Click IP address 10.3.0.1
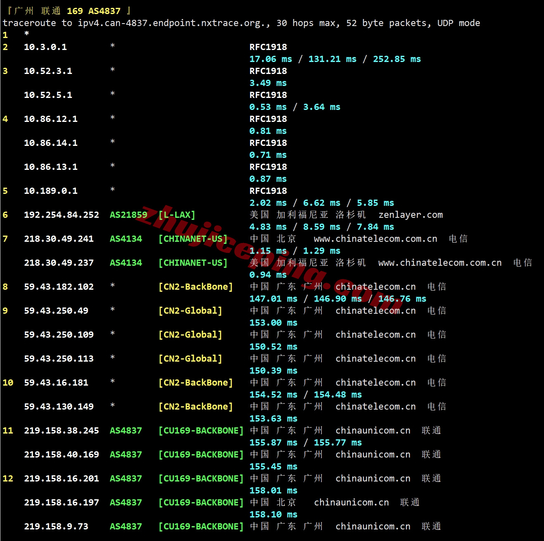The image size is (544, 541). point(45,47)
